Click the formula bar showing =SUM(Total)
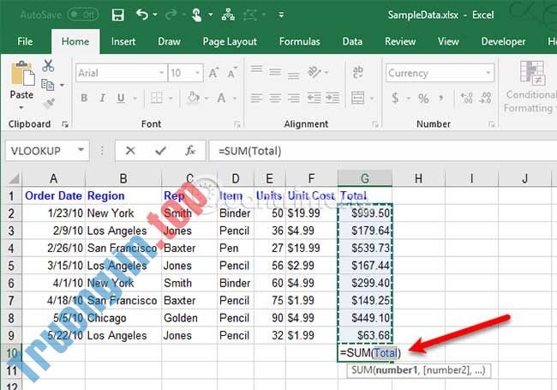The image size is (557, 390). (x=382, y=151)
